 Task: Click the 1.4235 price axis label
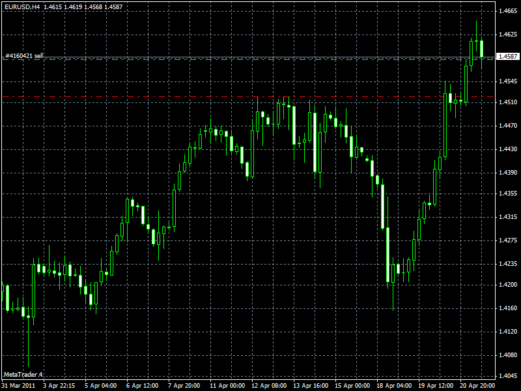[508, 264]
